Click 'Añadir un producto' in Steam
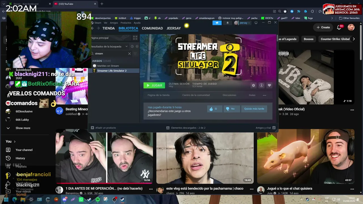This screenshot has width=363, height=204. pyautogui.click(x=103, y=128)
